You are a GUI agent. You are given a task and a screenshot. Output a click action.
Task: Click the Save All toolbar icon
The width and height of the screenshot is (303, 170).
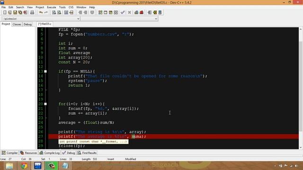click(x=20, y=13)
